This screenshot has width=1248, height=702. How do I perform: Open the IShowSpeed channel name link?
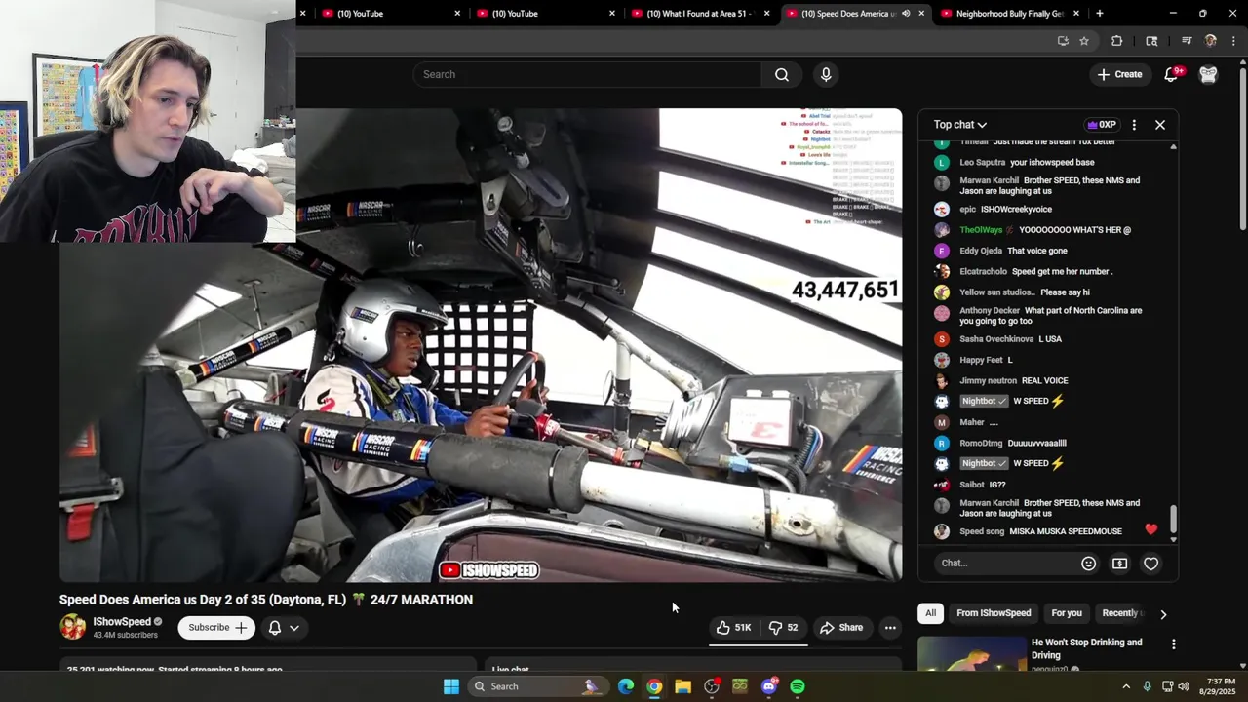pos(122,622)
